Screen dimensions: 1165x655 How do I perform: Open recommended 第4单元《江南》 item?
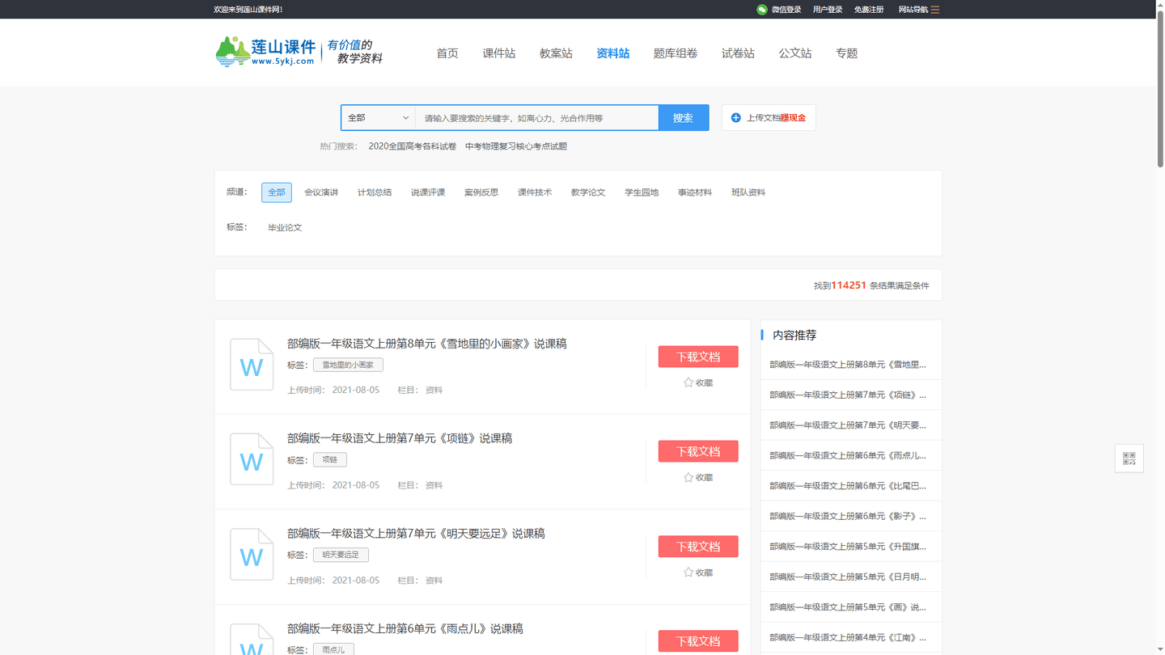click(848, 637)
